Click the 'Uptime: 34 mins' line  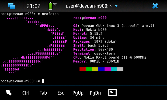click(89, 38)
